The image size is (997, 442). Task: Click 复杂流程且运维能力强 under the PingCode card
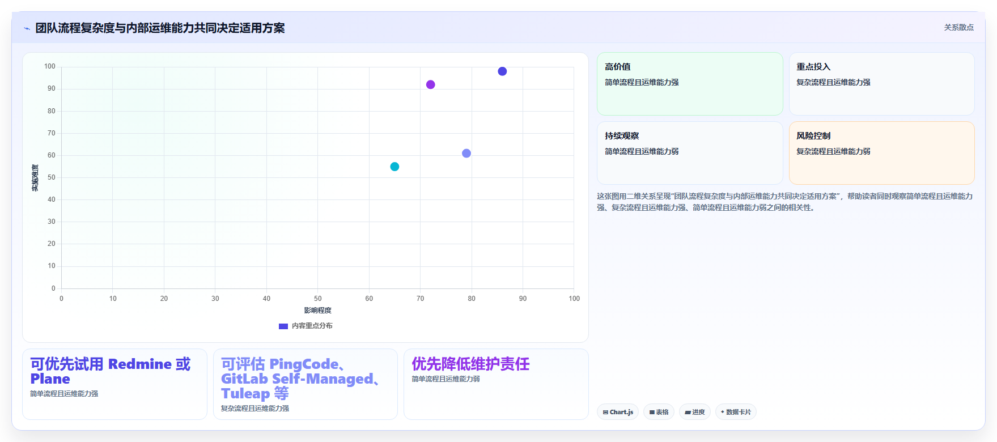255,409
